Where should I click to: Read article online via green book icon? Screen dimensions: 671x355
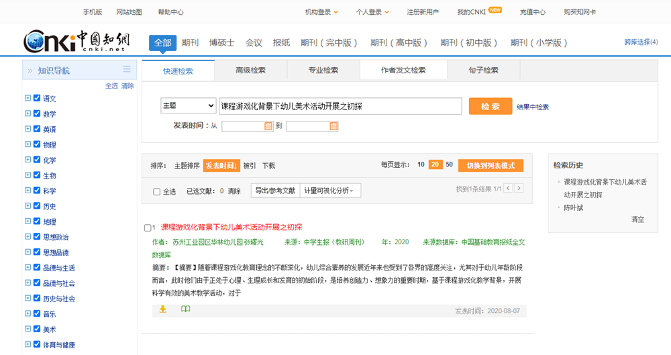pyautogui.click(x=185, y=309)
